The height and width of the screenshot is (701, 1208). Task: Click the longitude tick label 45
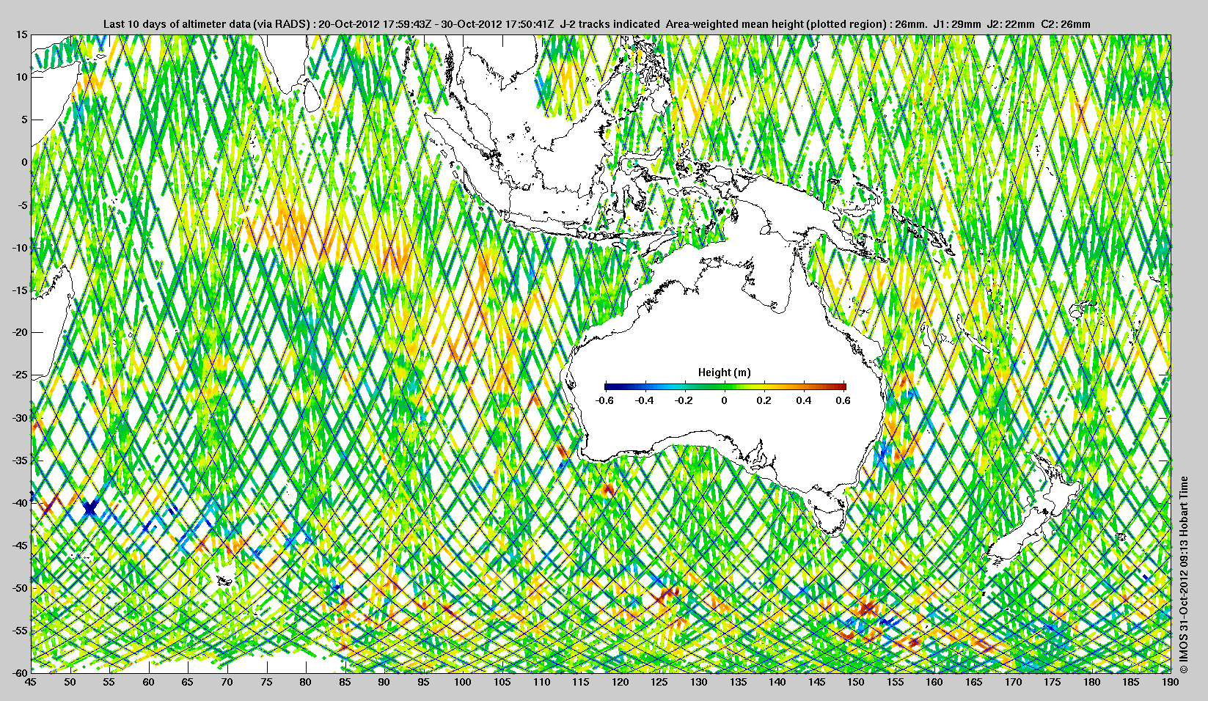pyautogui.click(x=31, y=682)
